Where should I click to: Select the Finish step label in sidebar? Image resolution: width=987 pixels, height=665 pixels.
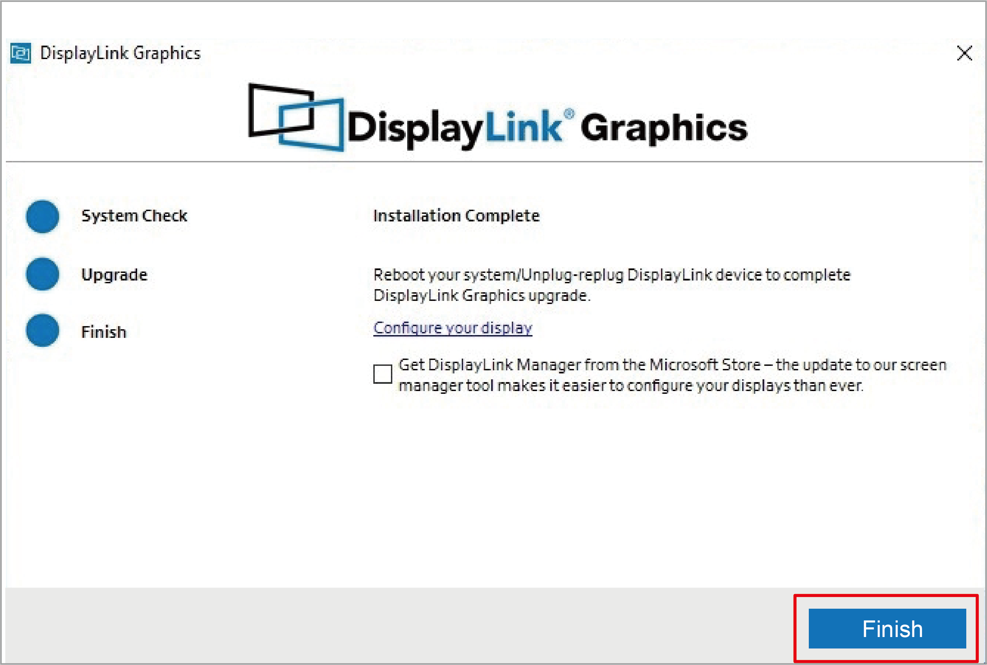pos(104,332)
